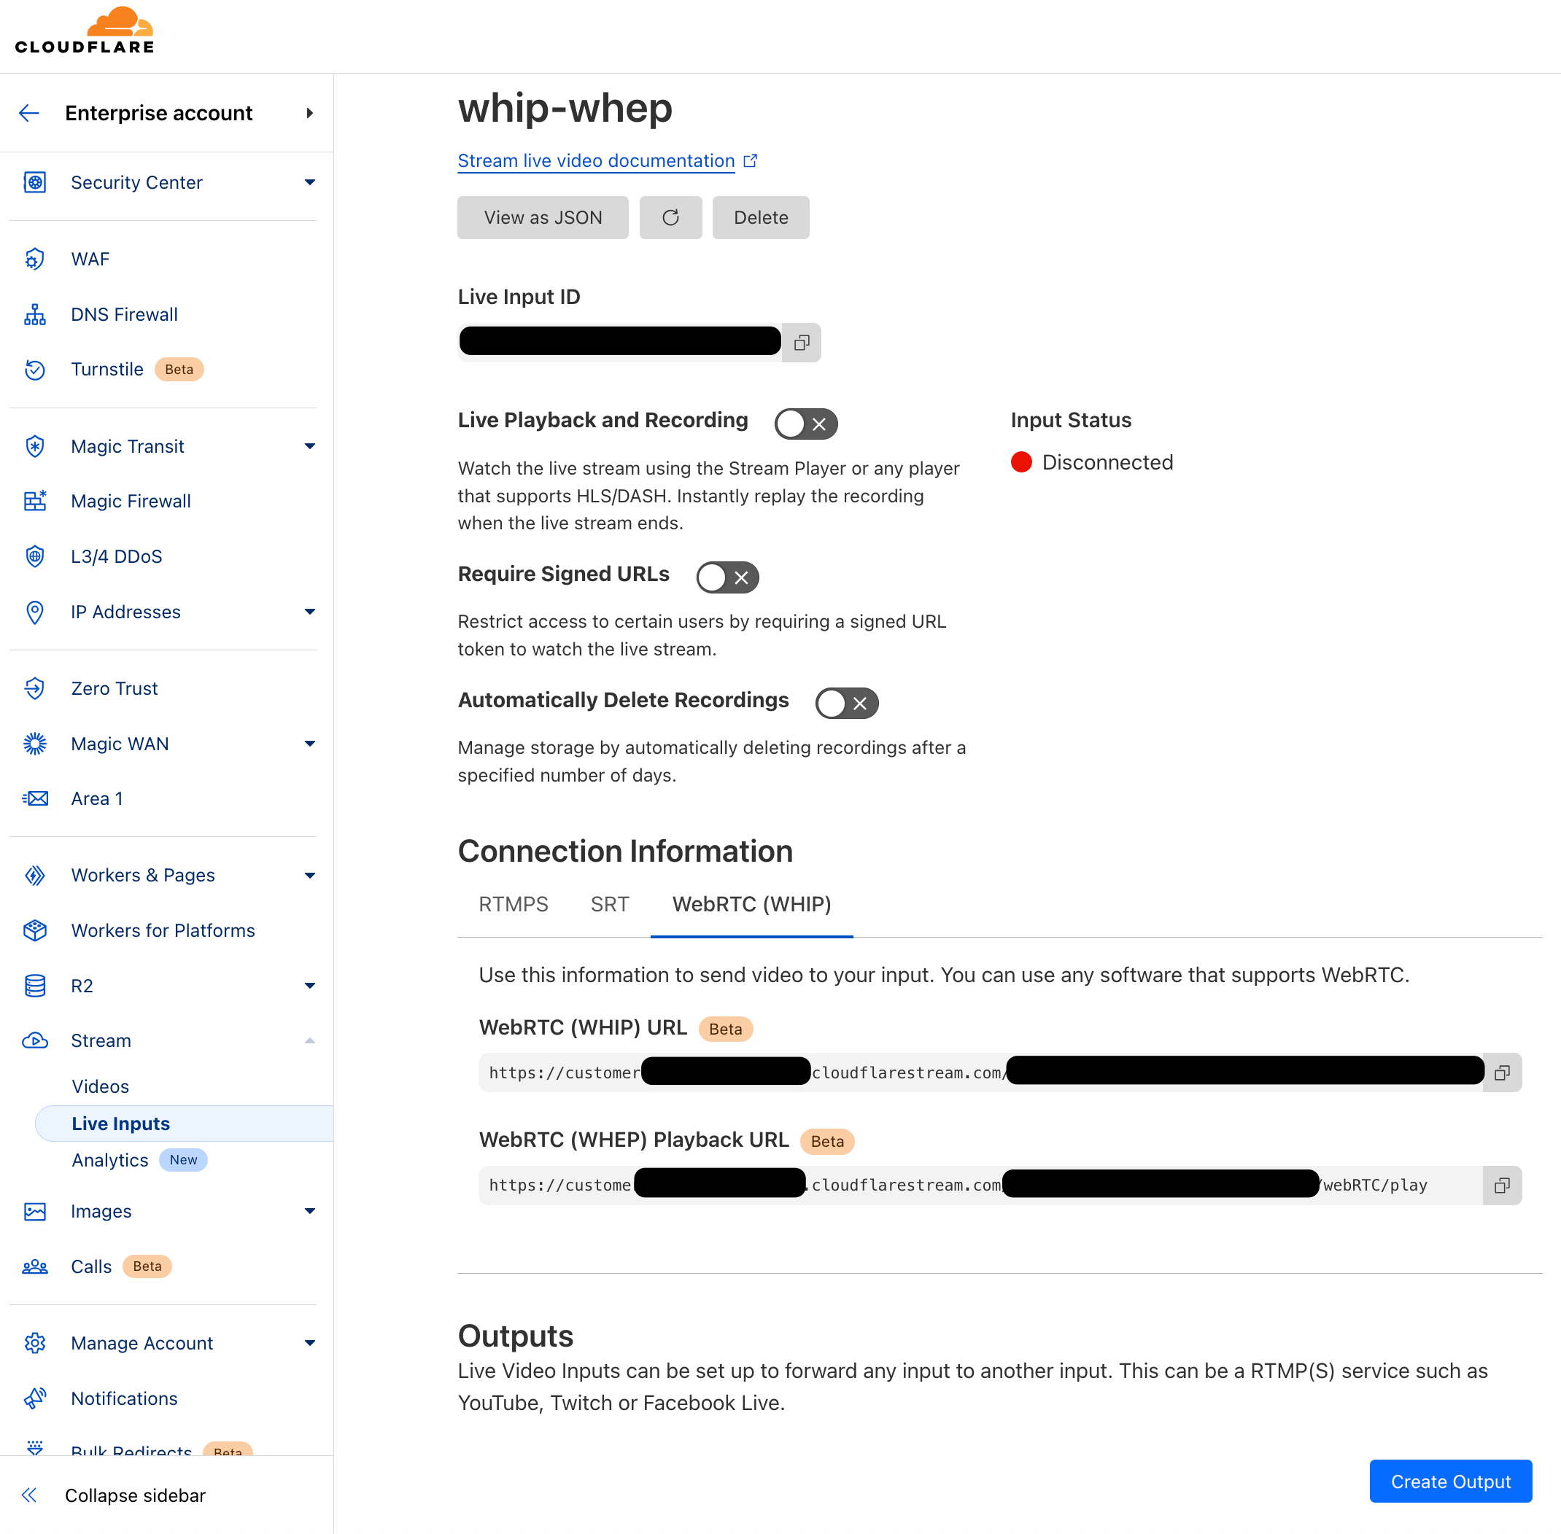The width and height of the screenshot is (1561, 1534).
Task: Enable Live Playback and Recording
Action: click(805, 423)
